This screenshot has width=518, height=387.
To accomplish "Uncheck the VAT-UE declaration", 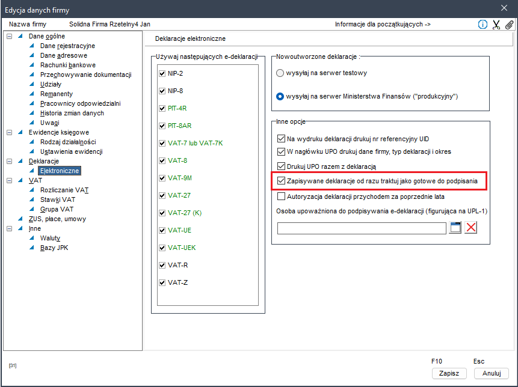I will point(162,230).
